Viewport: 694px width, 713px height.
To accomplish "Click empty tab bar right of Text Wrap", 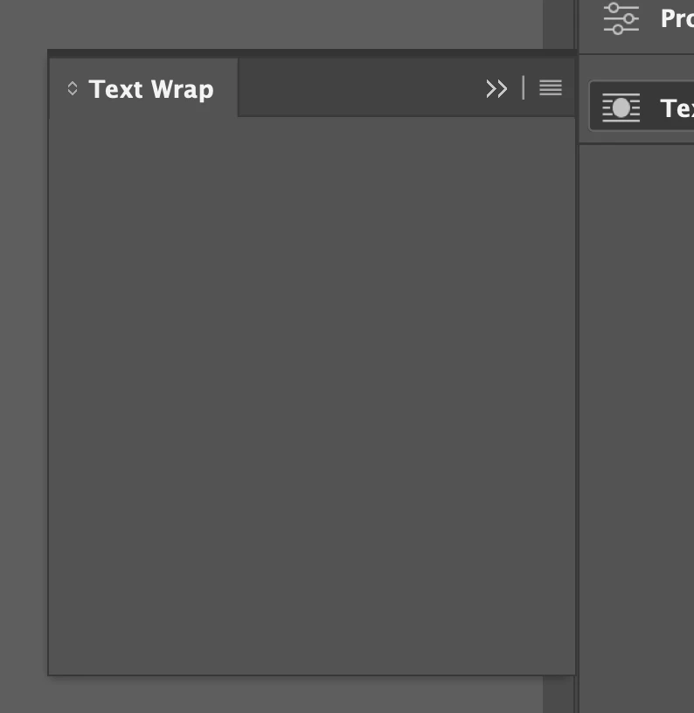I will pos(359,87).
